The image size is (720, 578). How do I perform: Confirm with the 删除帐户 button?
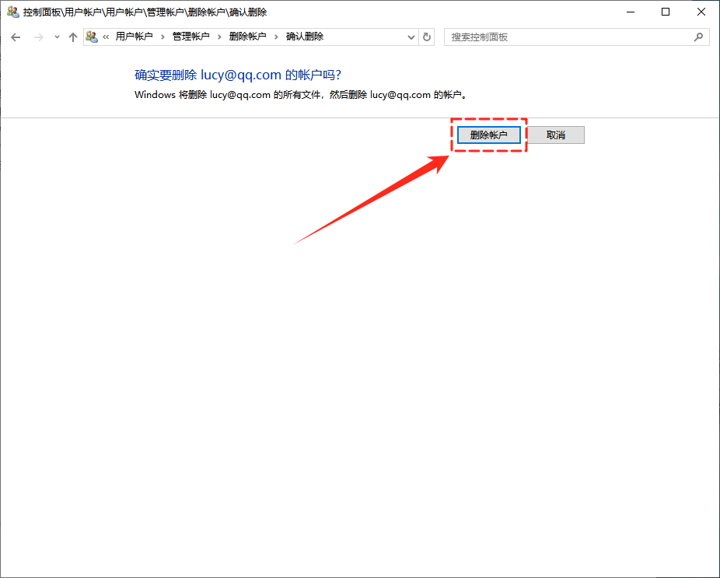click(488, 135)
